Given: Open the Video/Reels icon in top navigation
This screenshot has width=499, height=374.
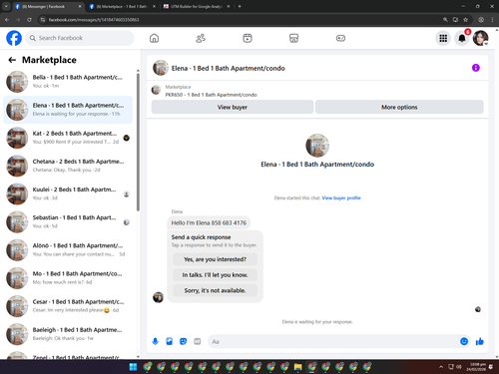Looking at the screenshot, I should [x=248, y=38].
